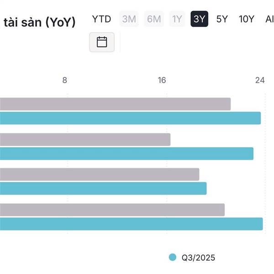Screen dimensions: 274x274
Task: Select the bottom blue bar
Action: (131, 224)
